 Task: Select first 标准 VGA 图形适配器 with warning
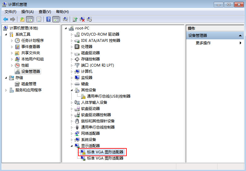(x=105, y=152)
